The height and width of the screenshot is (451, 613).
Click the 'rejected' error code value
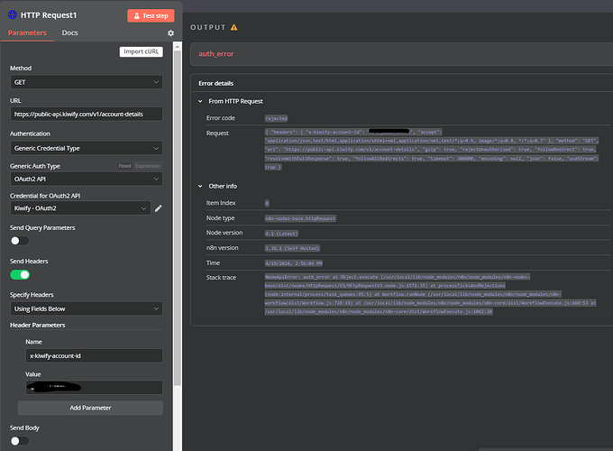(277, 118)
